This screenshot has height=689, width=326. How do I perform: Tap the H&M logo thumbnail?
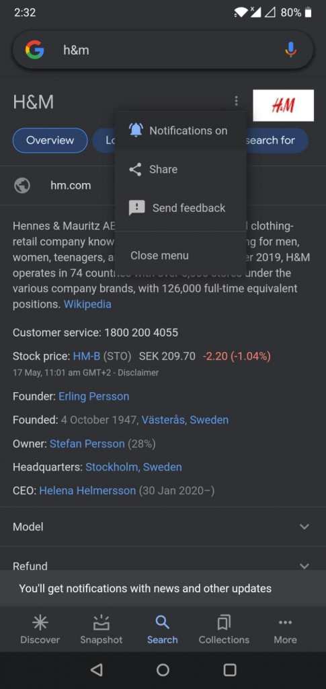(284, 106)
